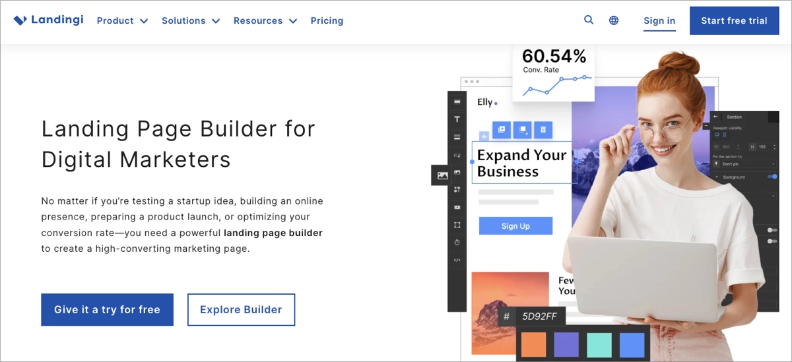
Task: Open the "Don't pin" dropdown
Action: [744, 164]
